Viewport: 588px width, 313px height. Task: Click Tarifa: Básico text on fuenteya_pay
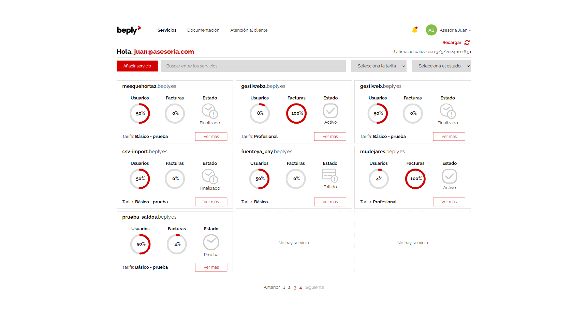pyautogui.click(x=254, y=202)
